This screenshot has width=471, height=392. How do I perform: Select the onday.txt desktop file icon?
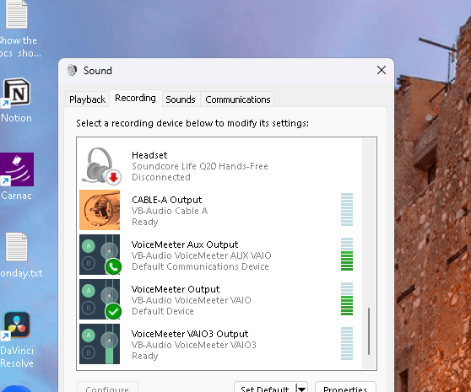coord(17,247)
